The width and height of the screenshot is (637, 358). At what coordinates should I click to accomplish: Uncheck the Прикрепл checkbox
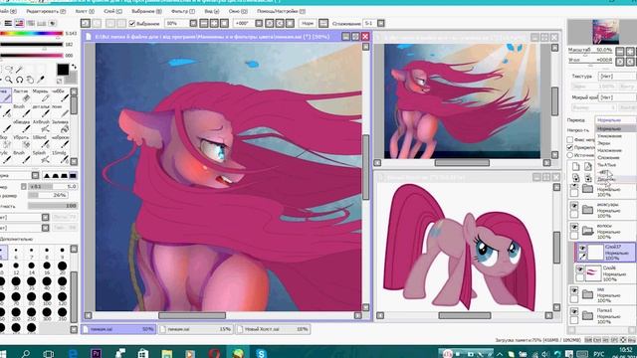click(x=570, y=147)
